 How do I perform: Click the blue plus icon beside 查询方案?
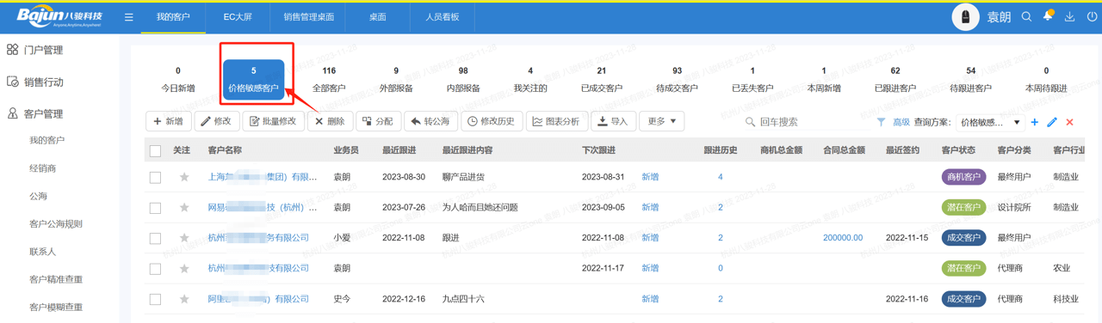coord(1035,122)
